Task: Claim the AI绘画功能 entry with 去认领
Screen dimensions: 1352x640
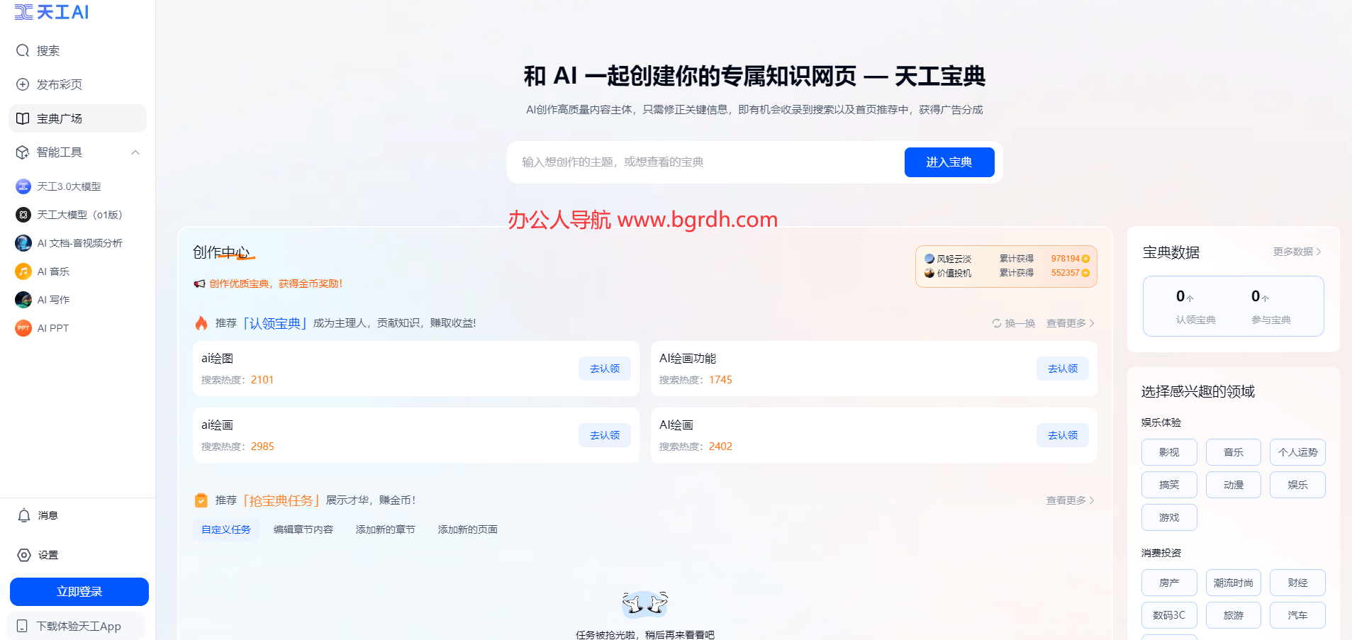Action: (1063, 369)
